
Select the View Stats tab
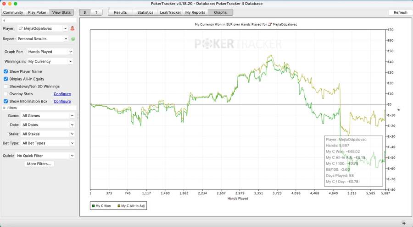tap(61, 12)
